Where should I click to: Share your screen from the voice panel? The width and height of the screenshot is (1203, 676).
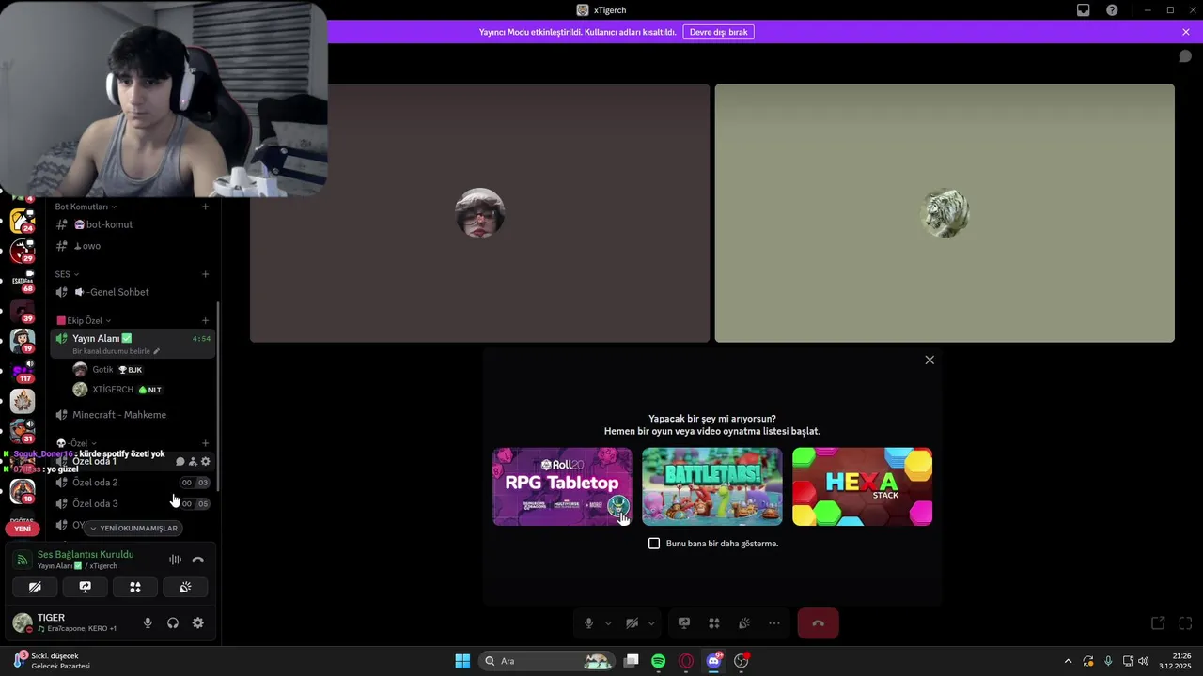point(85,587)
